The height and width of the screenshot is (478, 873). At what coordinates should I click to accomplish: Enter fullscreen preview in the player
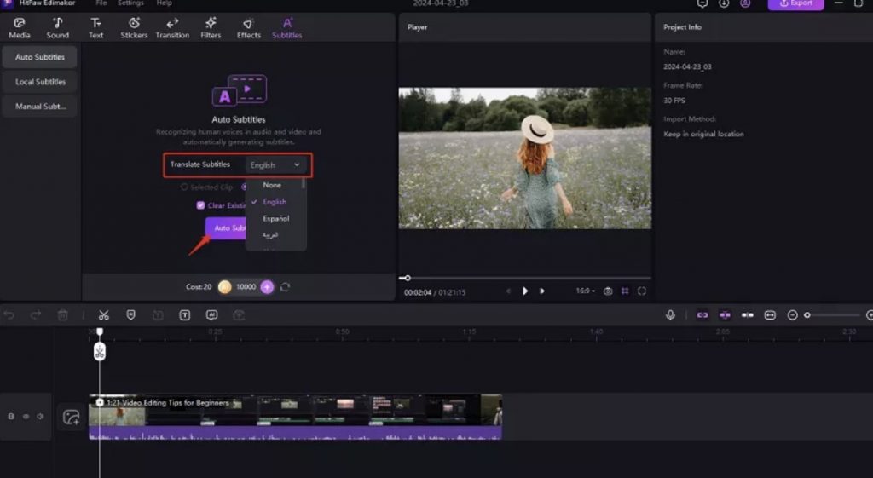pos(642,291)
